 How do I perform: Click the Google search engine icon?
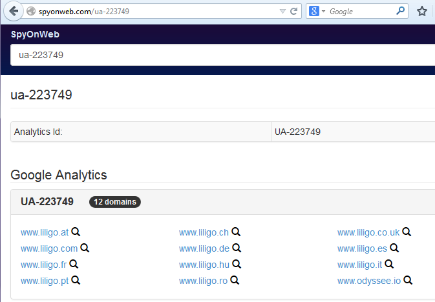(x=314, y=12)
